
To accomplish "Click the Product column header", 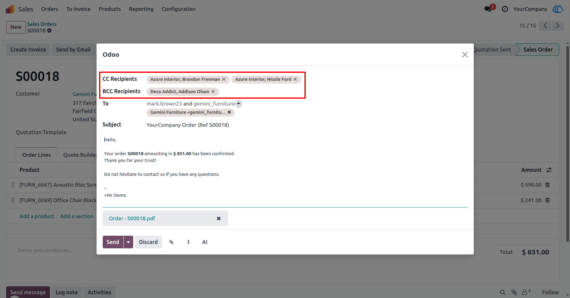I will coord(30,170).
